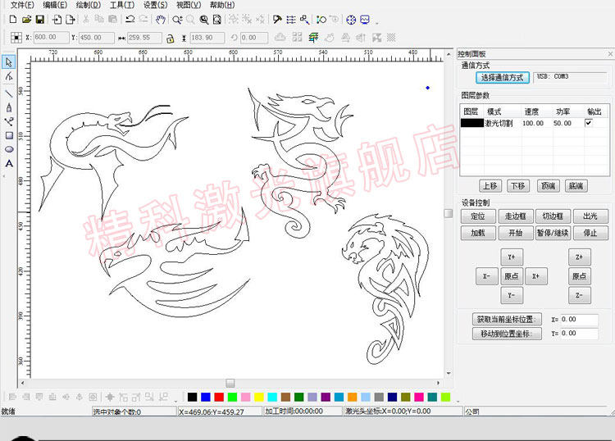
Task: Click the 获取当前坐标位置 button
Action: point(507,319)
